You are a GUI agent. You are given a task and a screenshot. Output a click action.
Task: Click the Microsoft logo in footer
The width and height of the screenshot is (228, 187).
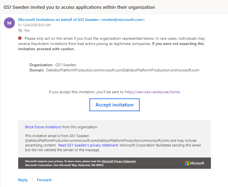(x=194, y=163)
